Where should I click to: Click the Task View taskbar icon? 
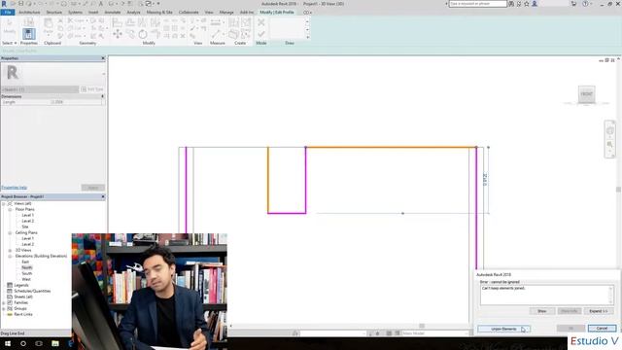coord(39,343)
